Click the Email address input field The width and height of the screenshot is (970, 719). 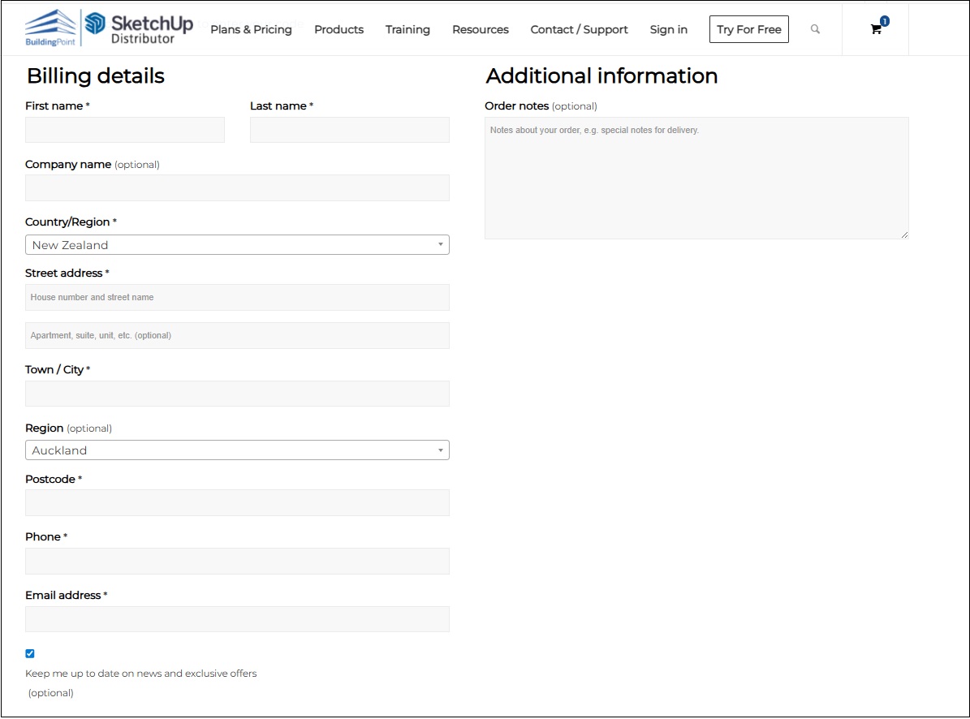237,619
